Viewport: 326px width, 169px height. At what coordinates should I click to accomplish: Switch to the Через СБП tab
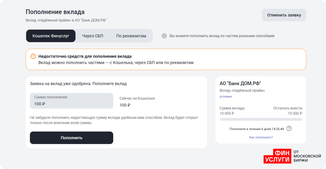pos(93,36)
